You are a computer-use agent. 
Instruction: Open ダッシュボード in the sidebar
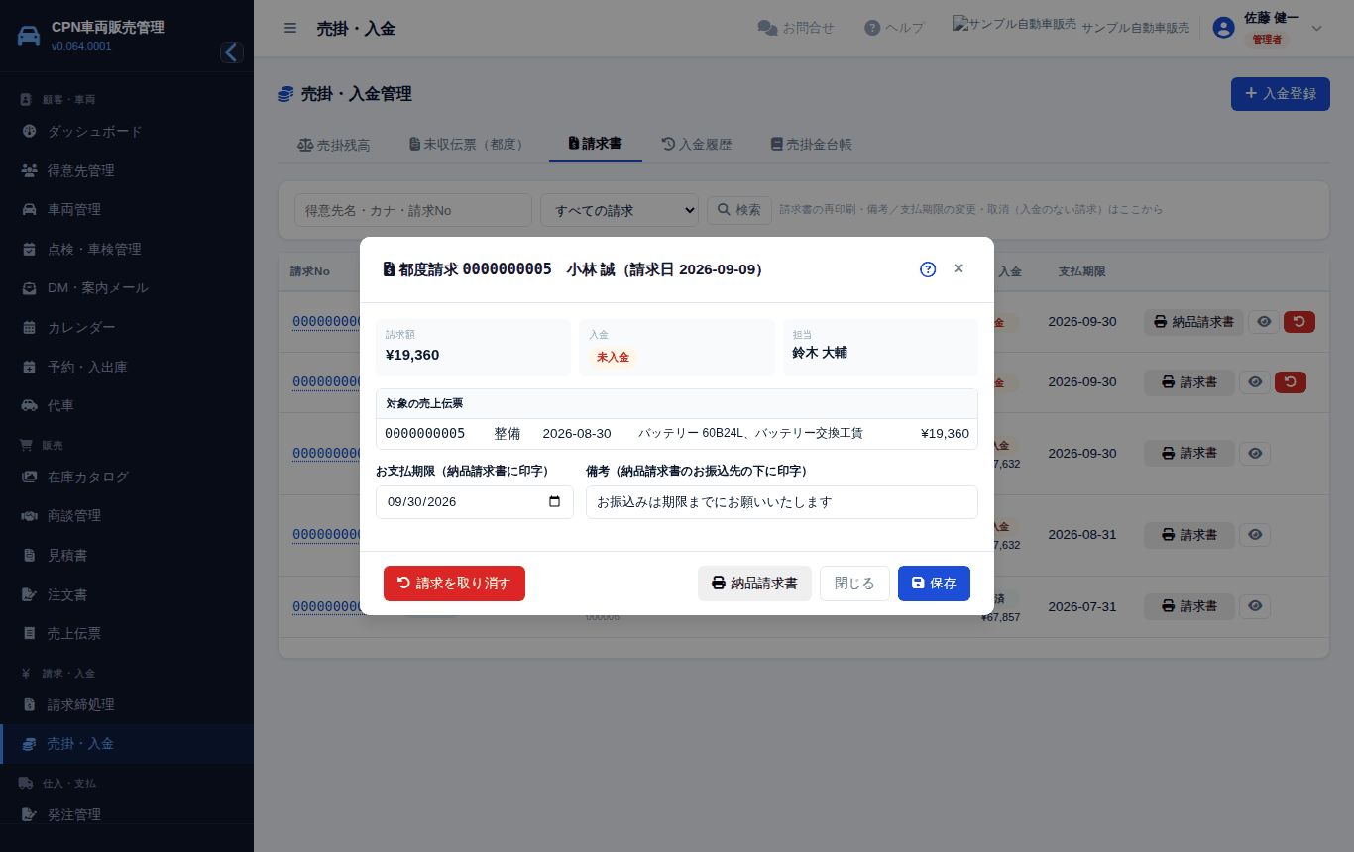click(x=127, y=132)
